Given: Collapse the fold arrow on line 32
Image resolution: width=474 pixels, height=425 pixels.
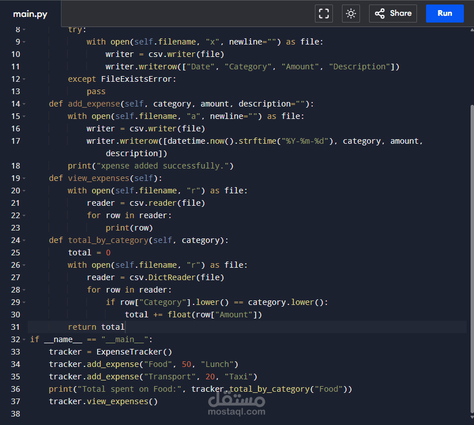Looking at the screenshot, I should pyautogui.click(x=24, y=339).
